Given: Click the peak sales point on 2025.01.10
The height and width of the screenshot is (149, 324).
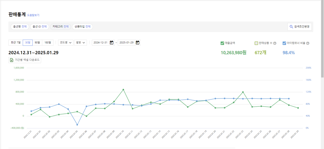Looking at the screenshot, I should (x=123, y=90).
